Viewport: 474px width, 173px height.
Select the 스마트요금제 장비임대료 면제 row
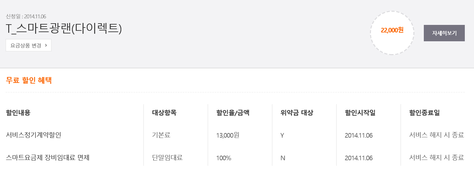click(x=48, y=158)
